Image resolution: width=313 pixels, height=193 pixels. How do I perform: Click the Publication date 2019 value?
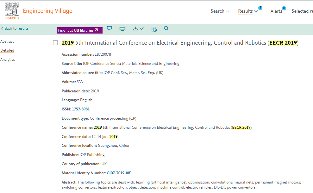tap(95, 91)
